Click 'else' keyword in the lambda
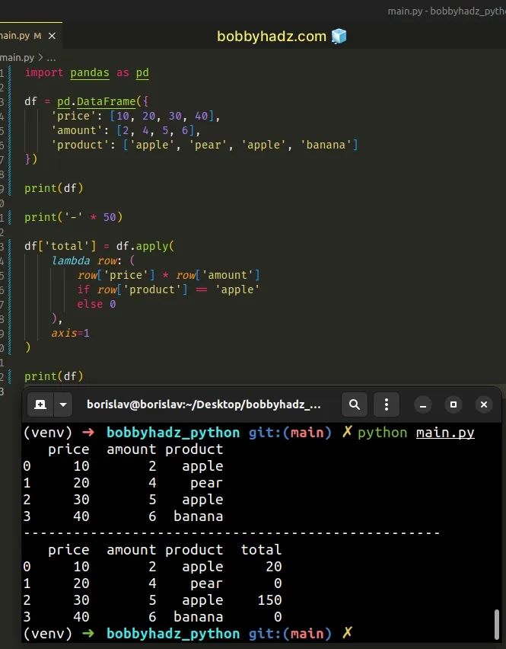Image resolution: width=506 pixels, height=649 pixels. click(x=90, y=304)
